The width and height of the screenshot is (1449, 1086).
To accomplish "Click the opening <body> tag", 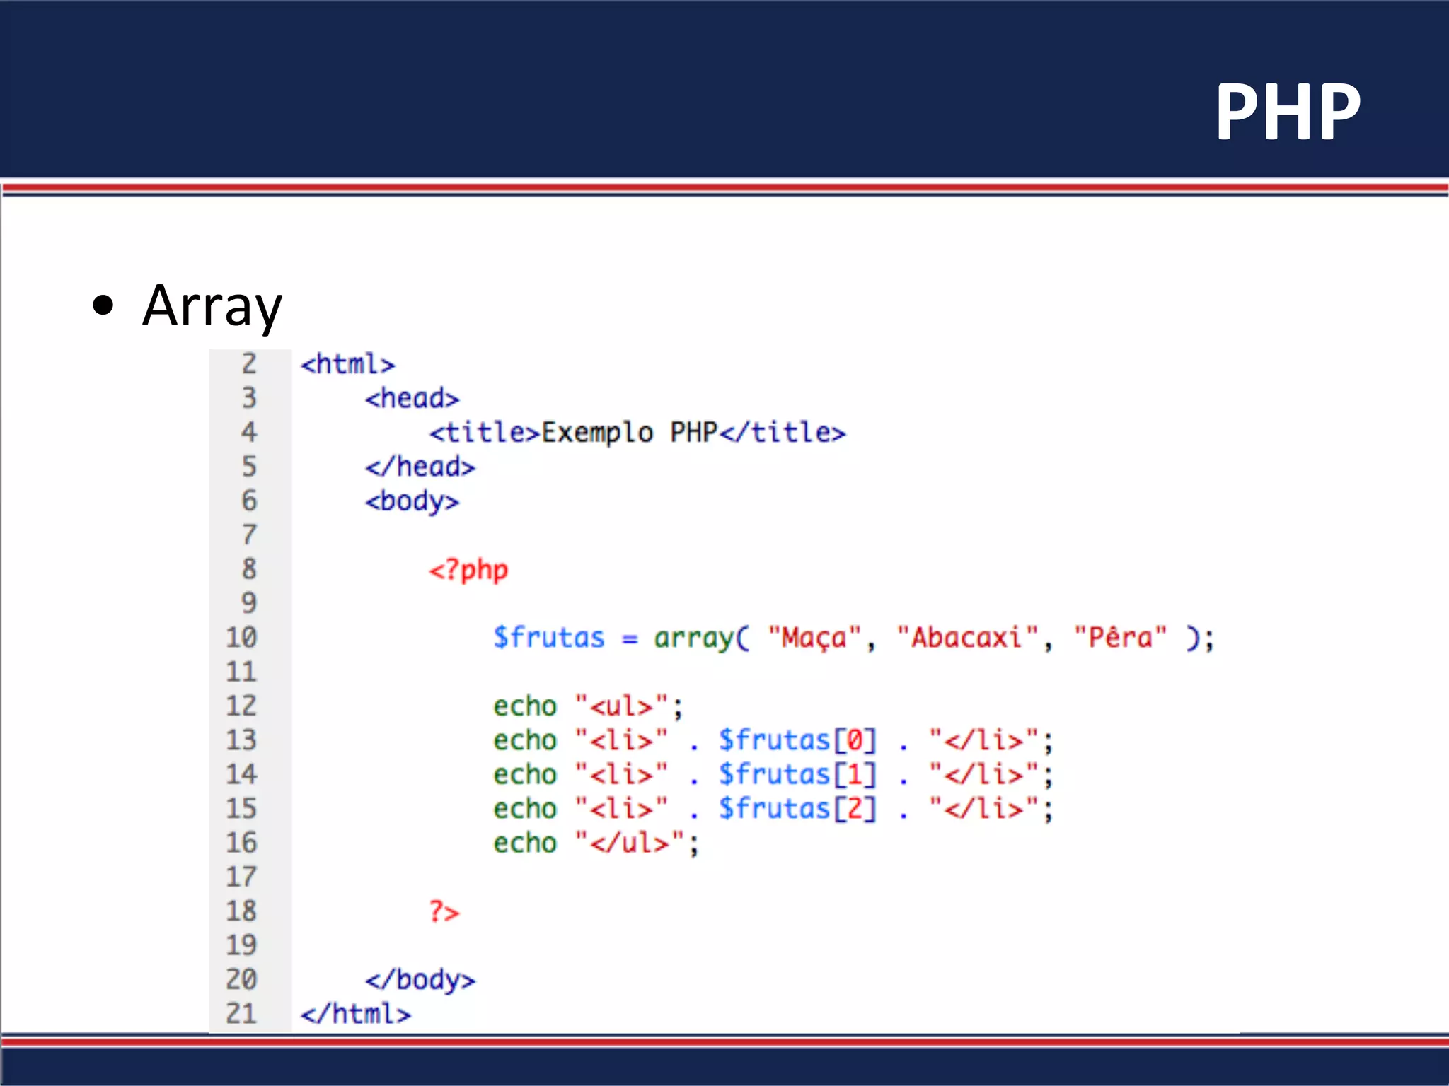I will click(412, 501).
